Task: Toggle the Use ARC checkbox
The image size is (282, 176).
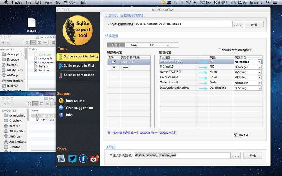Action: coord(235,135)
